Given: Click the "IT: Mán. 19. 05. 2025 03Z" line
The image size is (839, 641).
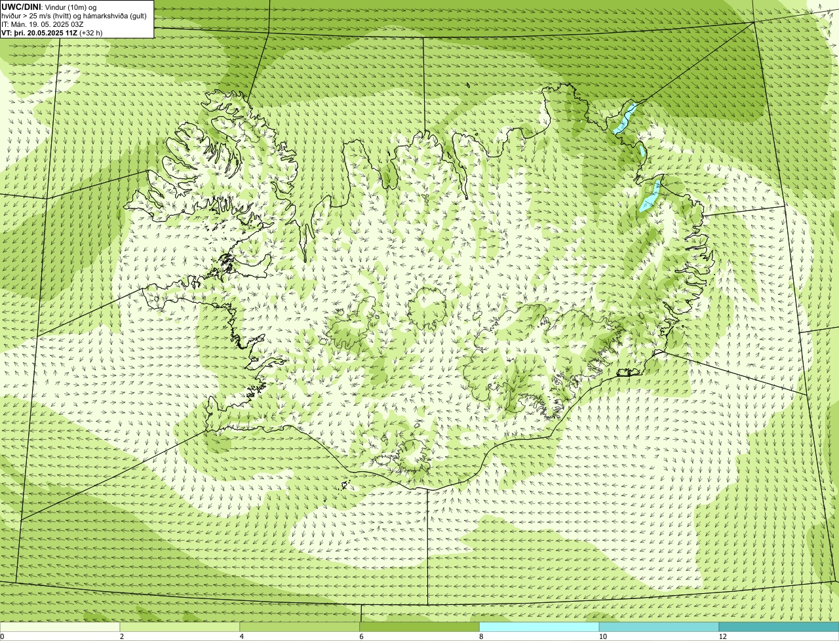Looking at the screenshot, I should tap(42, 24).
